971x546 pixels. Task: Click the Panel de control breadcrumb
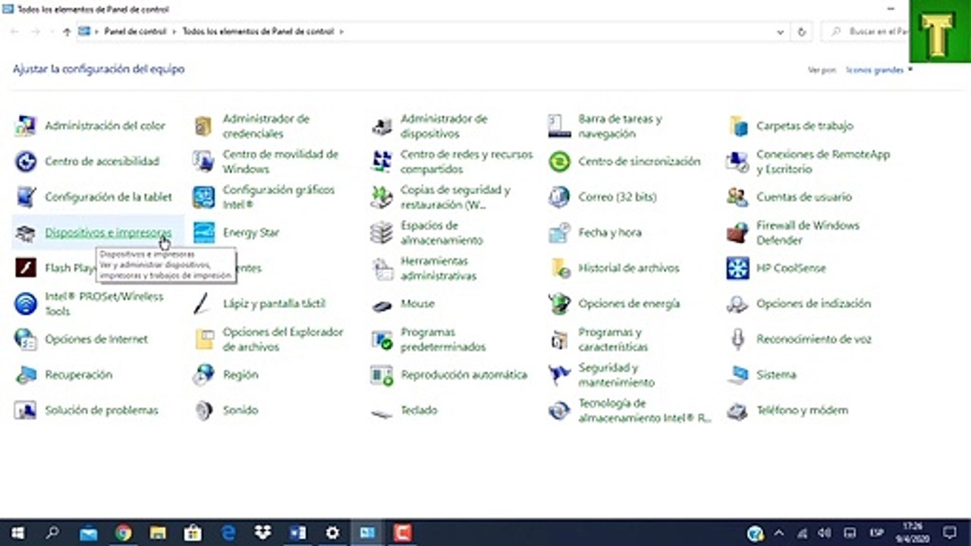(x=136, y=32)
